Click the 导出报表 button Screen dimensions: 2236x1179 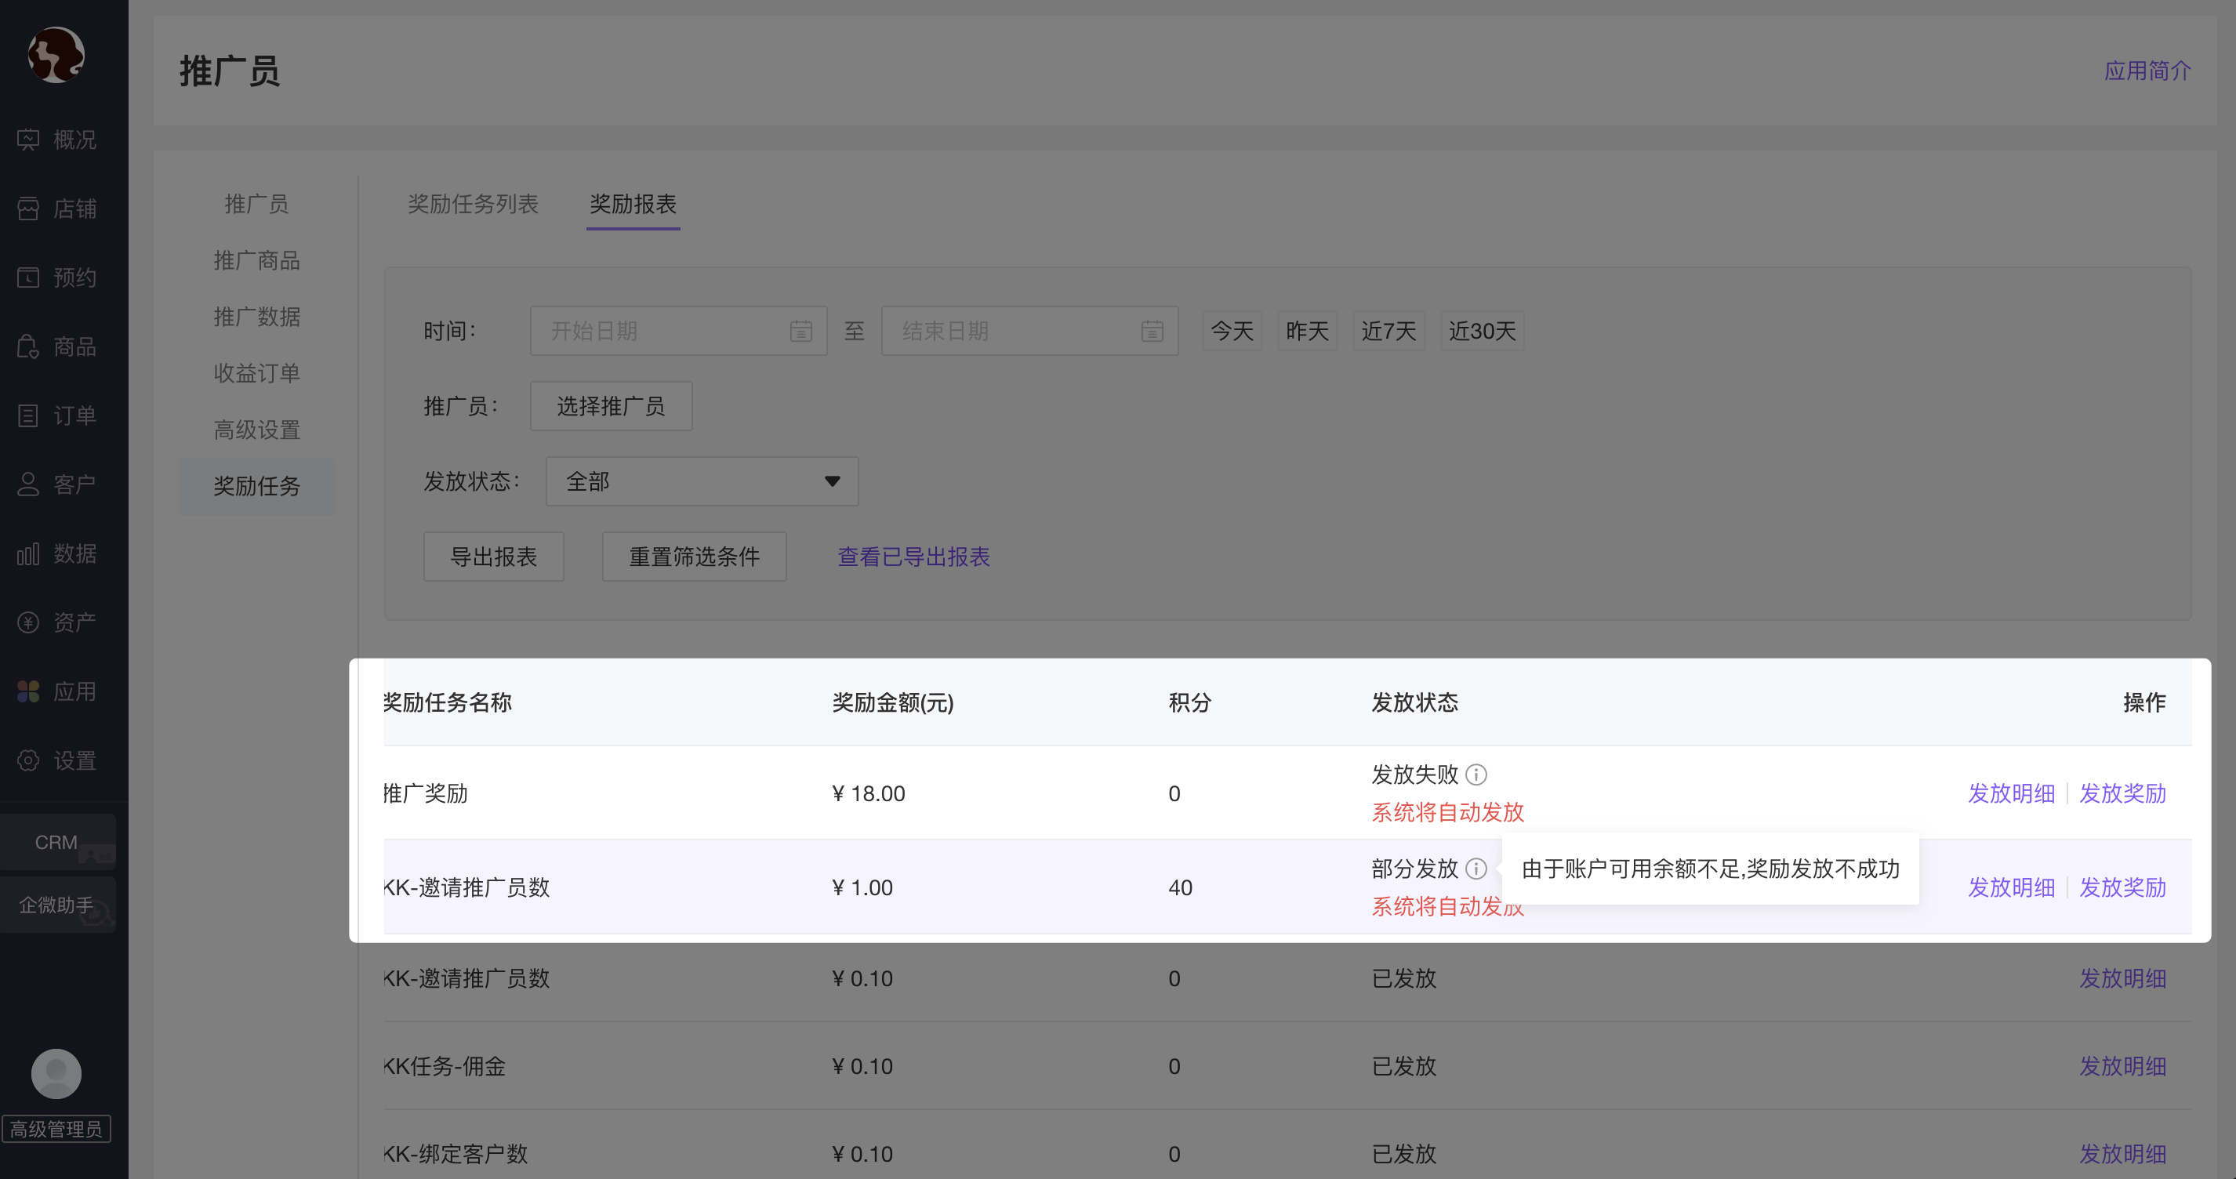pyautogui.click(x=493, y=557)
